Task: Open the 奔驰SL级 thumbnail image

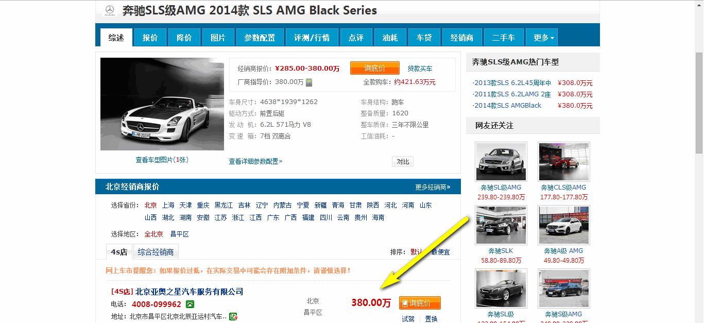Action: (501, 288)
